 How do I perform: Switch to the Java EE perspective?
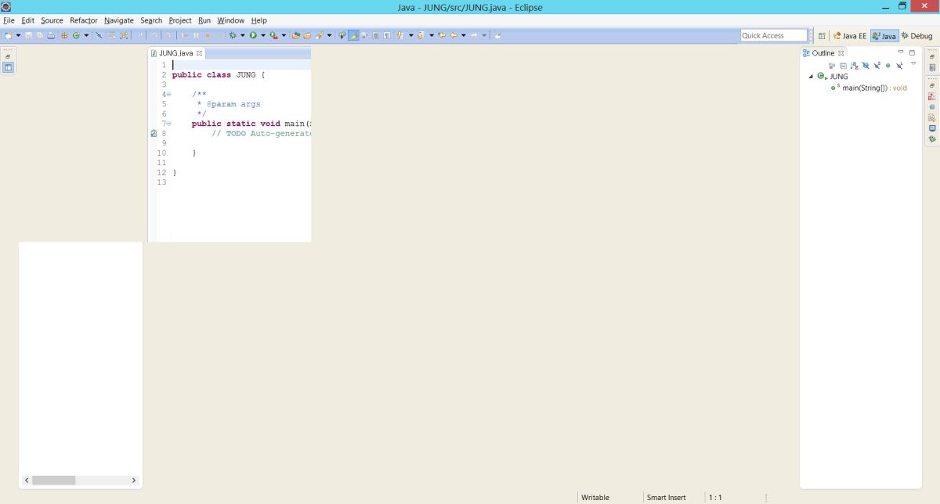click(850, 36)
